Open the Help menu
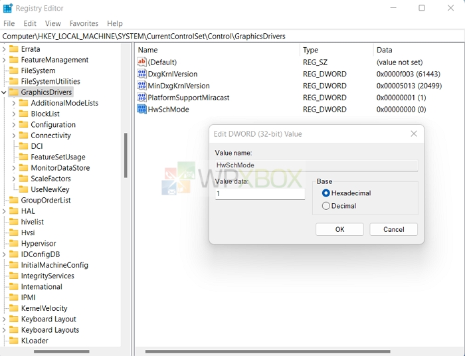The width and height of the screenshot is (465, 356). coord(115,23)
